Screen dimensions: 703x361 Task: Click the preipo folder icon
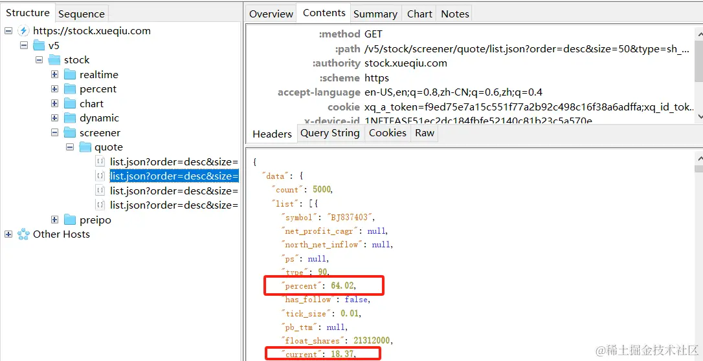70,220
